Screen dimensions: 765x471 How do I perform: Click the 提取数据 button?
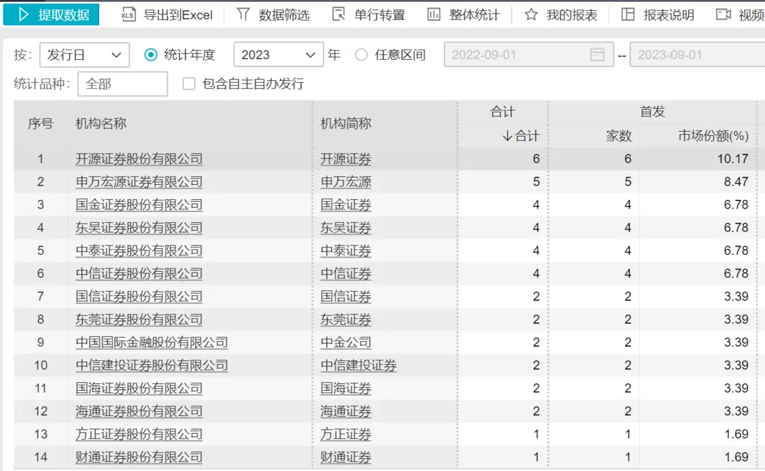click(x=51, y=14)
